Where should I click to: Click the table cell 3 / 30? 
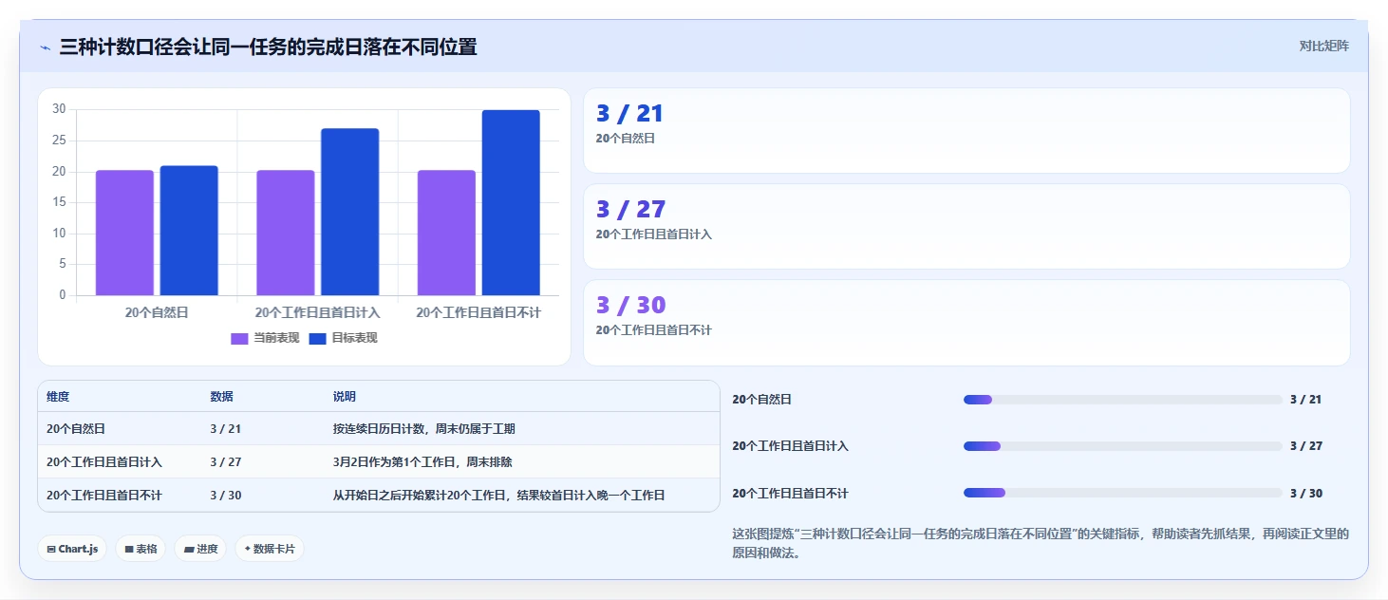point(226,496)
